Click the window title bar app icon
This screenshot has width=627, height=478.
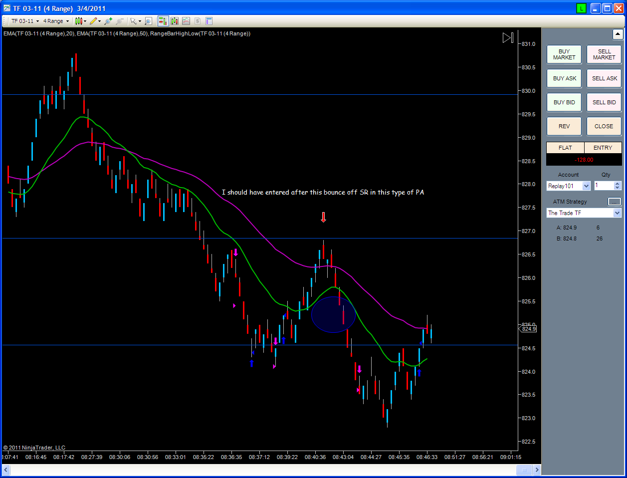coord(7,8)
